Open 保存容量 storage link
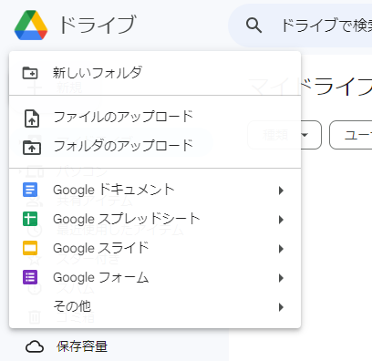The image size is (372, 361). tap(82, 346)
